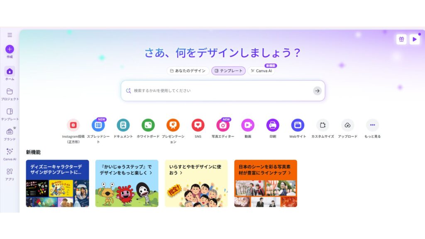The image size is (425, 239).
Task: Open the Website shortcut icon
Action: click(x=298, y=125)
